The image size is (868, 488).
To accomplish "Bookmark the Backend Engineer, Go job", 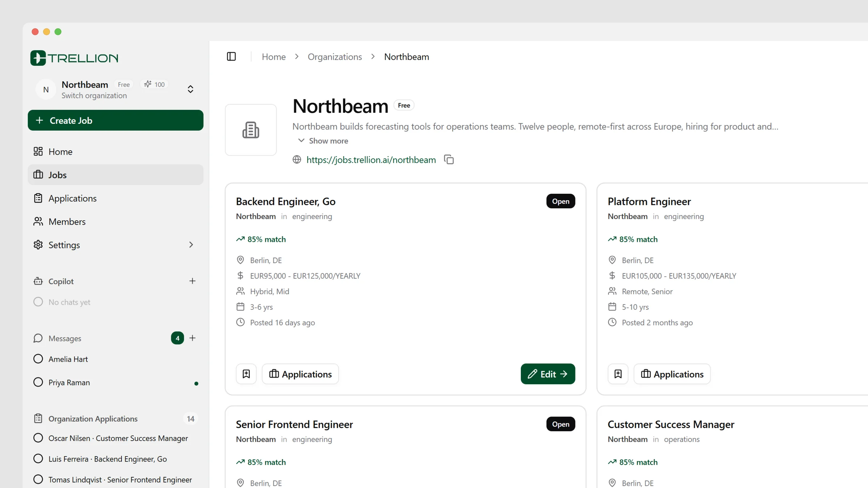I will pyautogui.click(x=246, y=374).
